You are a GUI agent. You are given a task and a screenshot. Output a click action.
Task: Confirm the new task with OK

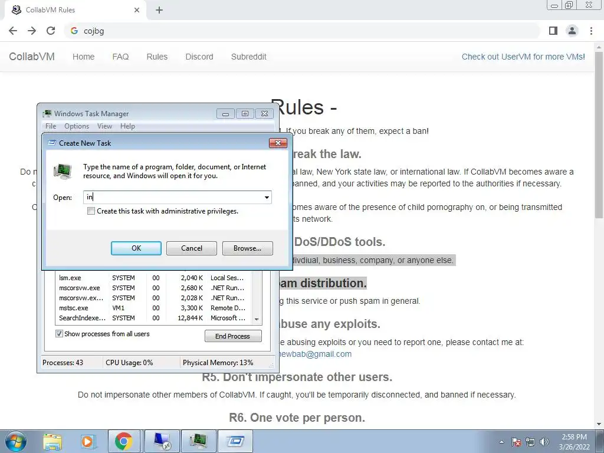point(136,248)
